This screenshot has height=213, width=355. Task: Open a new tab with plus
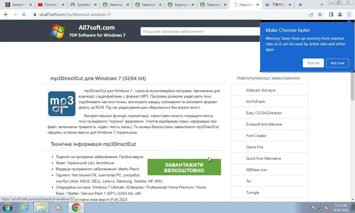click(x=300, y=5)
